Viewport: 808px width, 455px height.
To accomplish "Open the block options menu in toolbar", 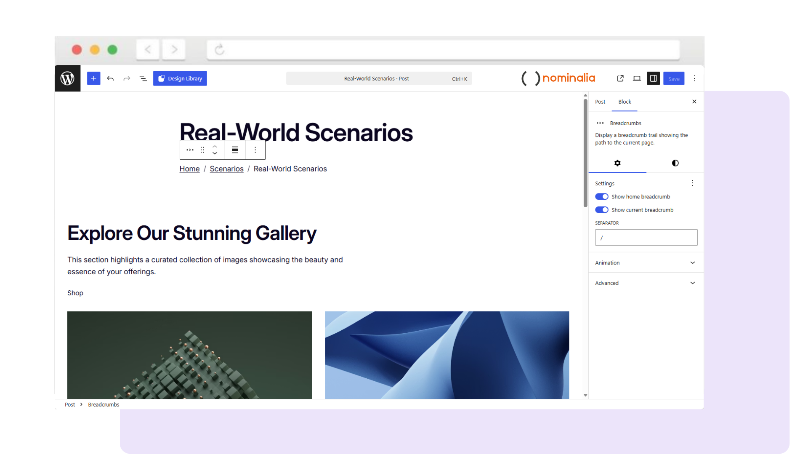I will [255, 150].
